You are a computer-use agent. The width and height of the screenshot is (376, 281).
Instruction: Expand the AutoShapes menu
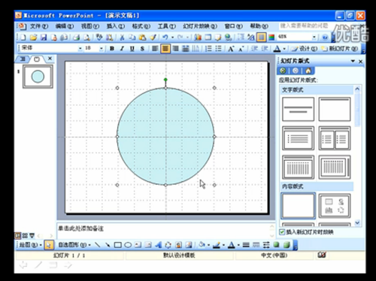click(x=74, y=245)
